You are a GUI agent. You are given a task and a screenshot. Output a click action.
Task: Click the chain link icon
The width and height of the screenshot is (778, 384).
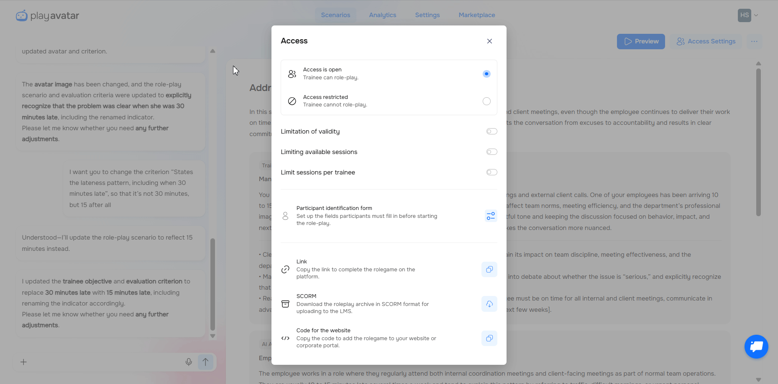tap(285, 269)
